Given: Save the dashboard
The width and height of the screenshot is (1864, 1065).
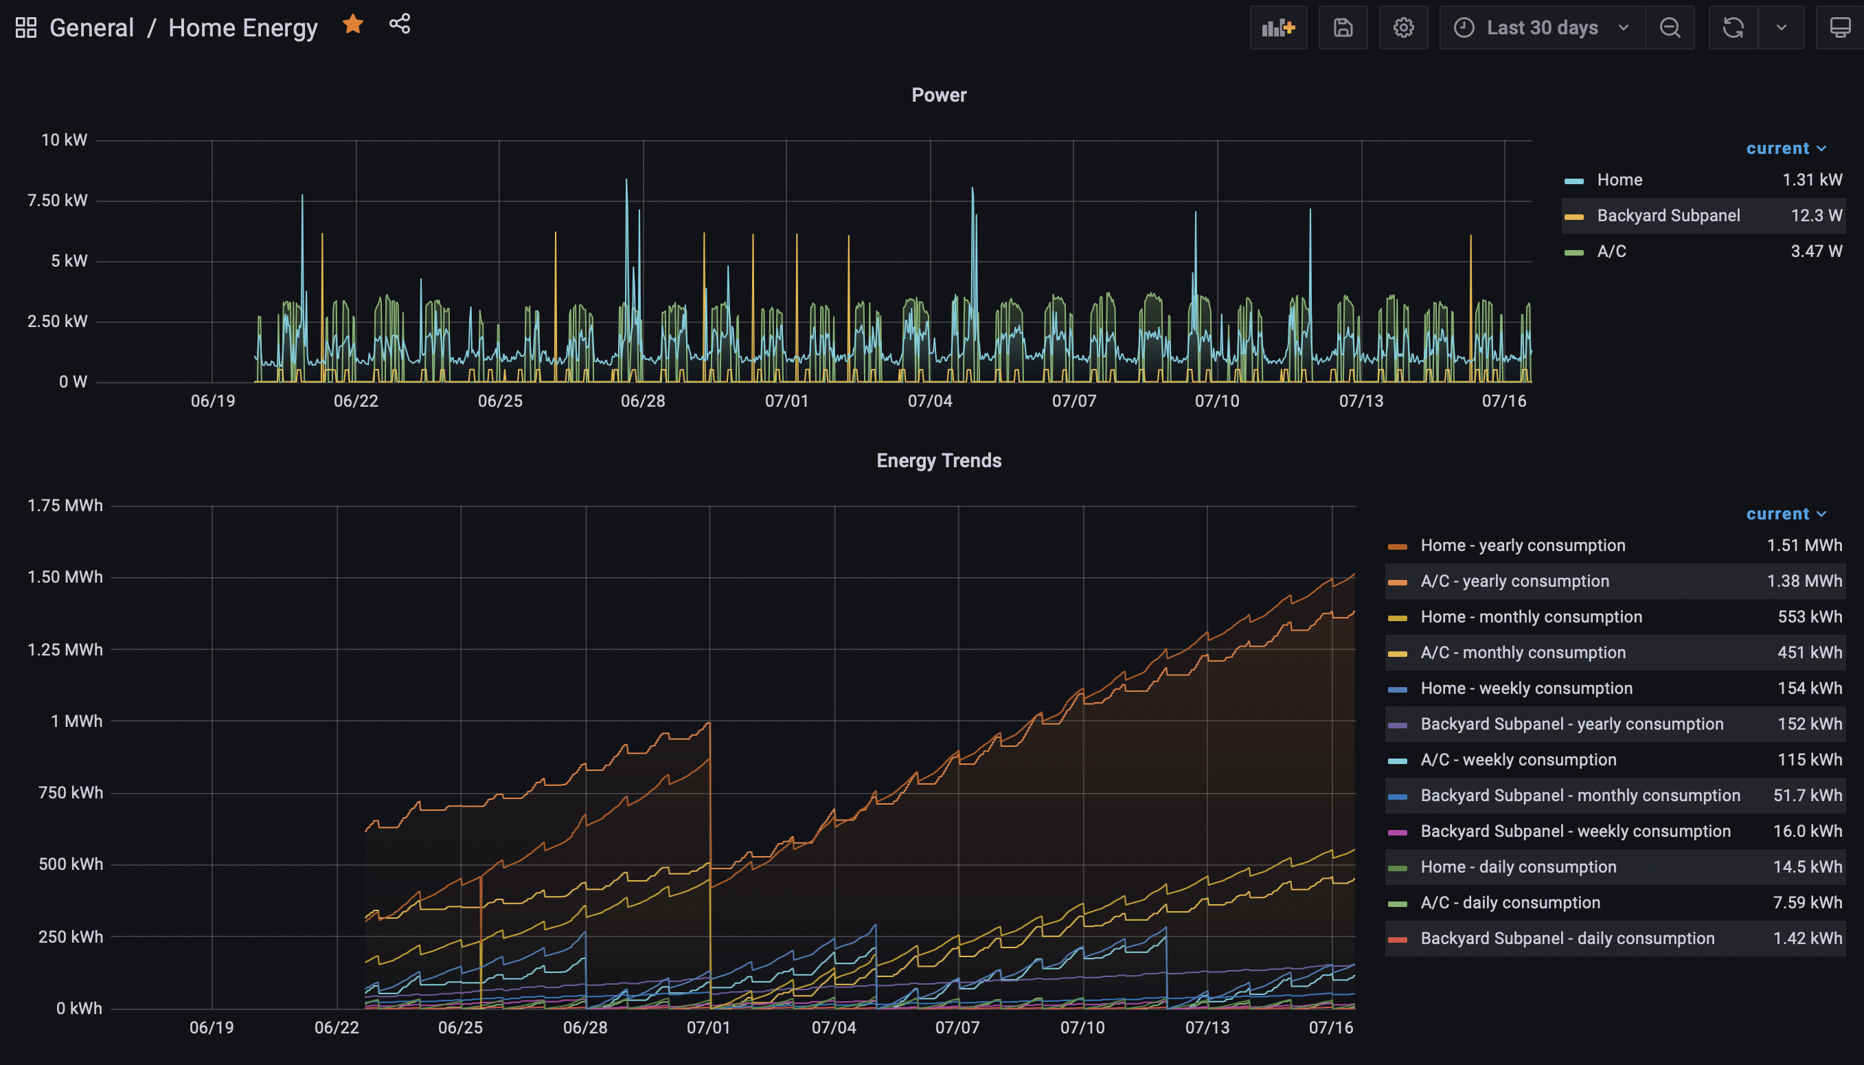Looking at the screenshot, I should coord(1343,27).
